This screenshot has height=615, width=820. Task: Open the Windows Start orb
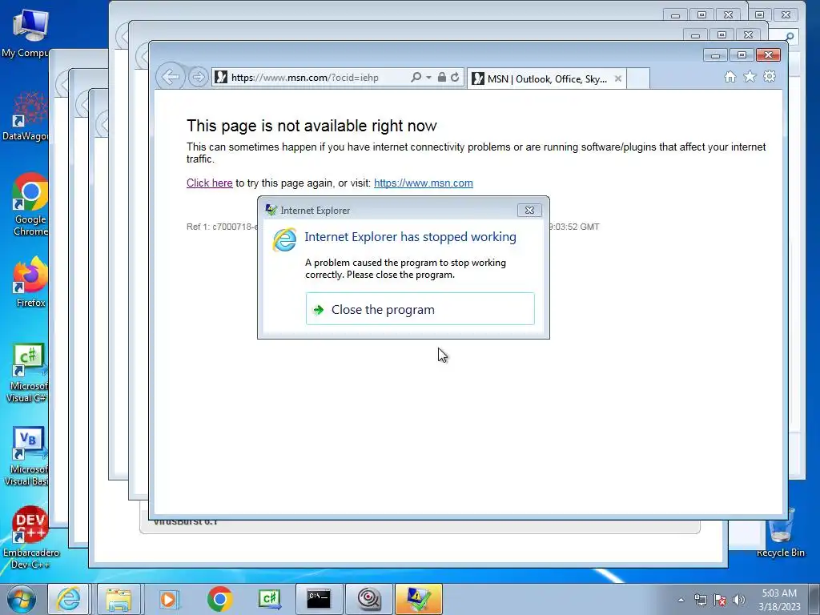pos(22,599)
